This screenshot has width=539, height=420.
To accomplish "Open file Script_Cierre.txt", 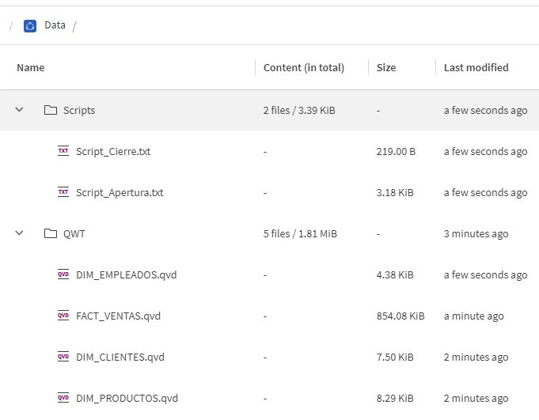I will tap(113, 151).
